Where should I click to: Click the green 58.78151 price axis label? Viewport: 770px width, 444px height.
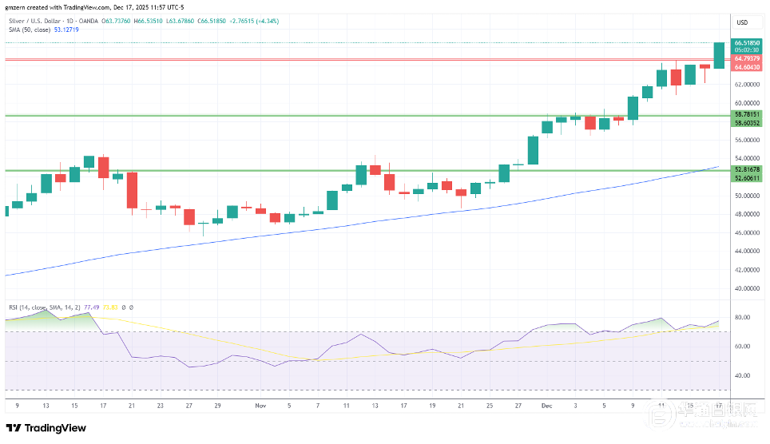(747, 115)
